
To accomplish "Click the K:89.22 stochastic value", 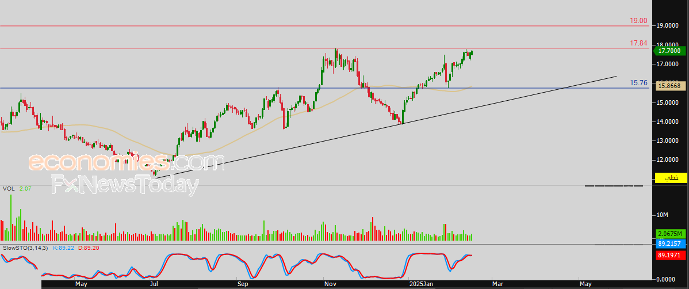I will click(x=64, y=248).
